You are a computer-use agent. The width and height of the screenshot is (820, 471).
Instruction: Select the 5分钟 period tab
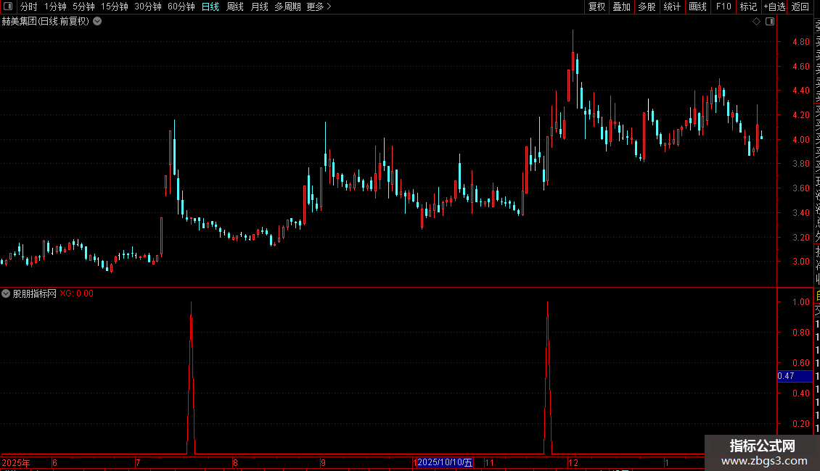(83, 7)
